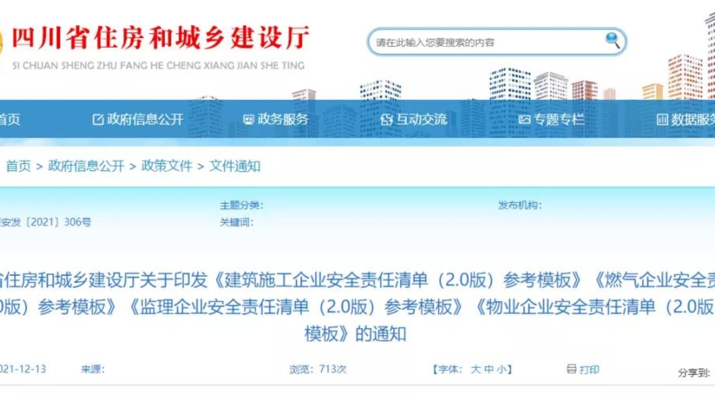This screenshot has width=715, height=401.
Task: Open 专题专栏 navigation item
Action: 559,119
